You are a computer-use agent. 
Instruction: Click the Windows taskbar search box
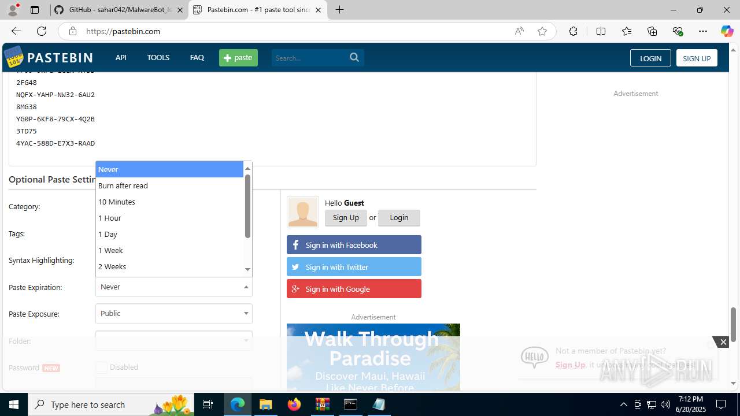(x=111, y=404)
